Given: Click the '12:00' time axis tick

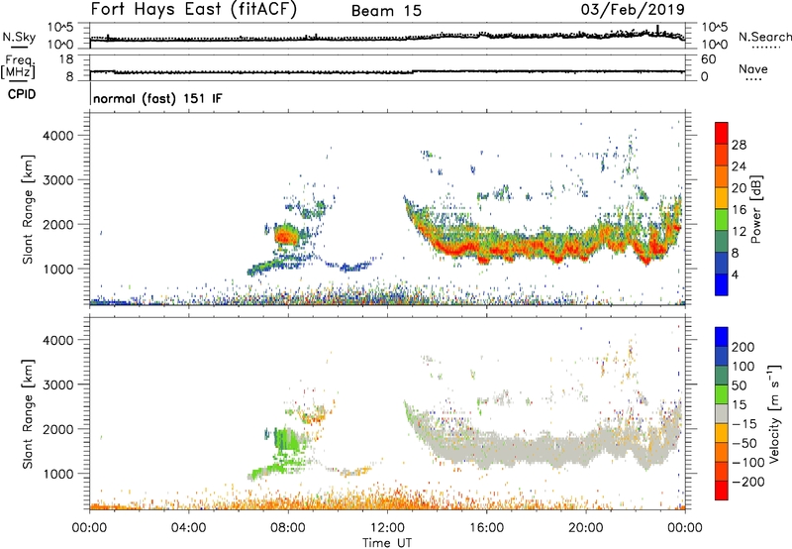Looking at the screenshot, I should tap(387, 528).
